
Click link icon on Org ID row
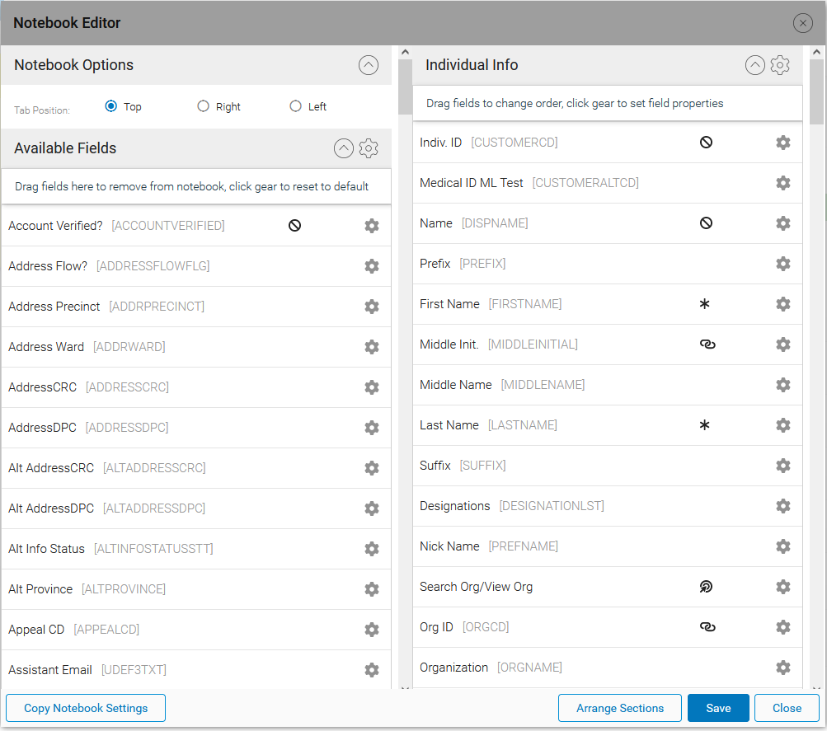click(707, 627)
